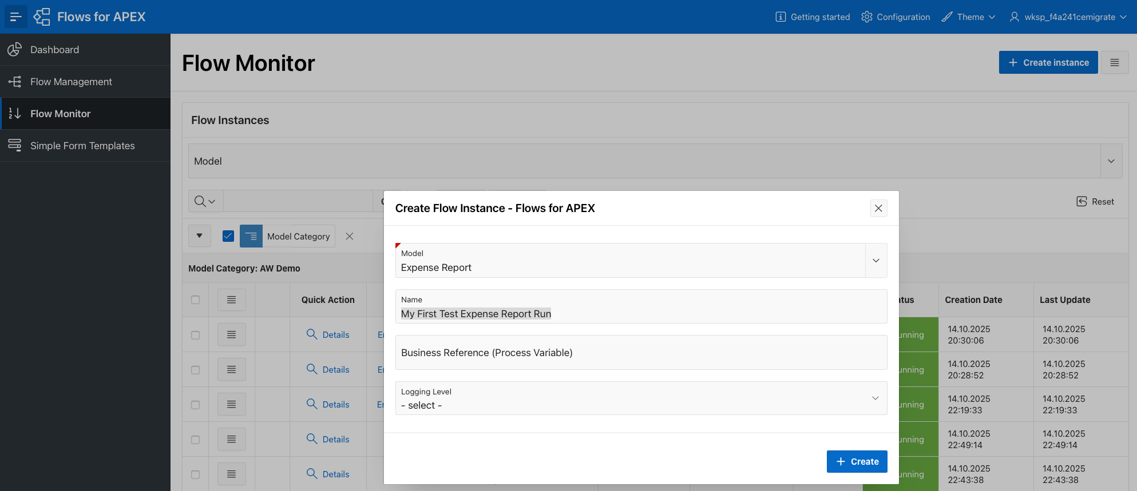
Task: Click the Name field in dialog
Action: pyautogui.click(x=641, y=306)
